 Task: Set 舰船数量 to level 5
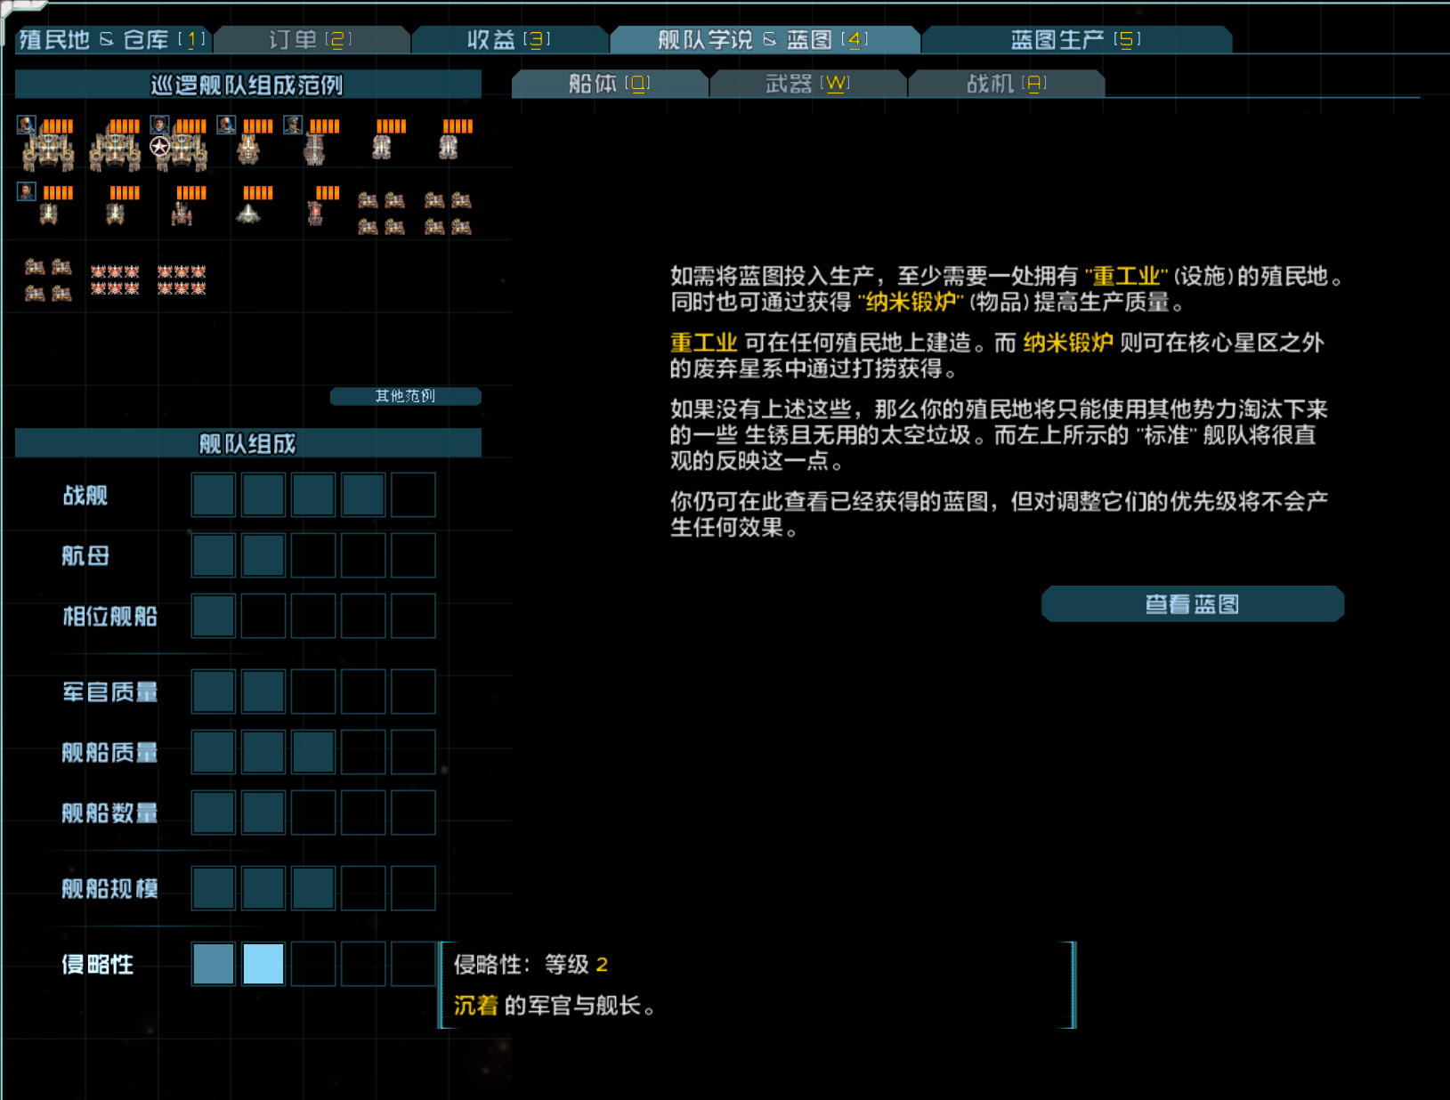tap(413, 813)
